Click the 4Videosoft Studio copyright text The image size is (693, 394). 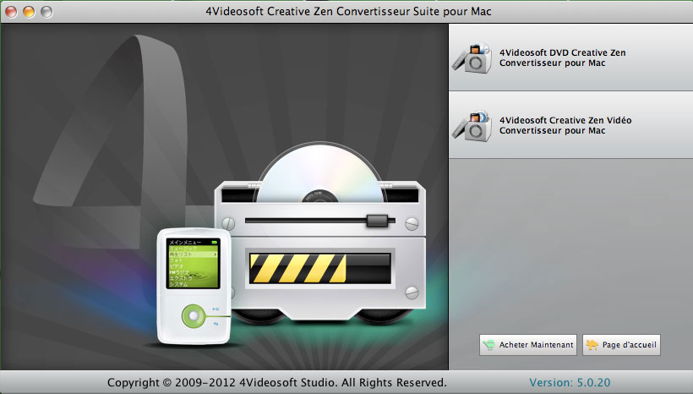(276, 383)
